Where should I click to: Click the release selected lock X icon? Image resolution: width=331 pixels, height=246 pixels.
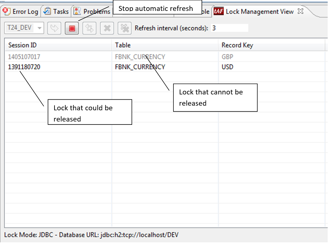click(x=107, y=28)
